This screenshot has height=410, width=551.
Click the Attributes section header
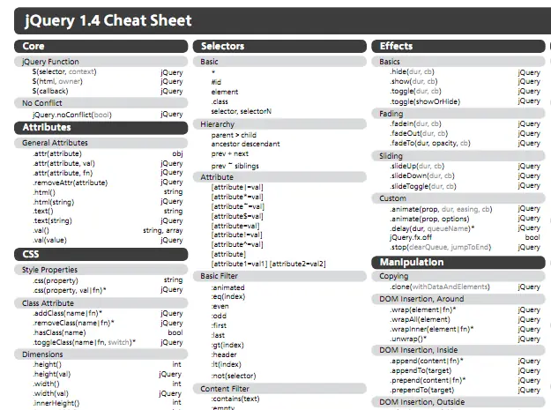click(101, 128)
